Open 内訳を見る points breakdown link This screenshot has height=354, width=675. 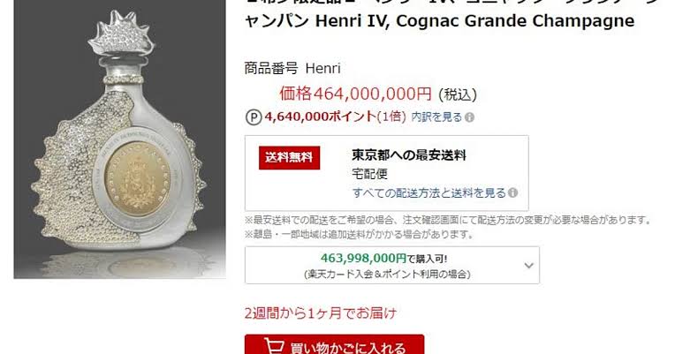pyautogui.click(x=436, y=117)
